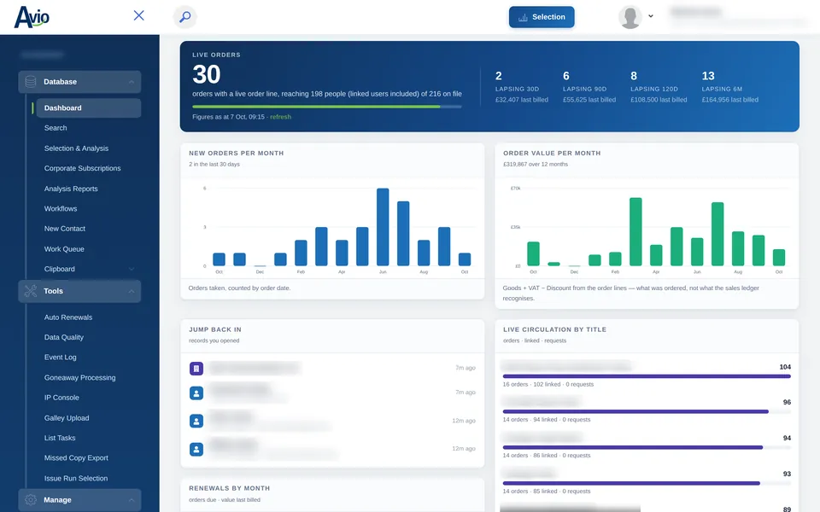Open Issue Run Selection
Image resolution: width=820 pixels, height=512 pixels.
tap(76, 479)
